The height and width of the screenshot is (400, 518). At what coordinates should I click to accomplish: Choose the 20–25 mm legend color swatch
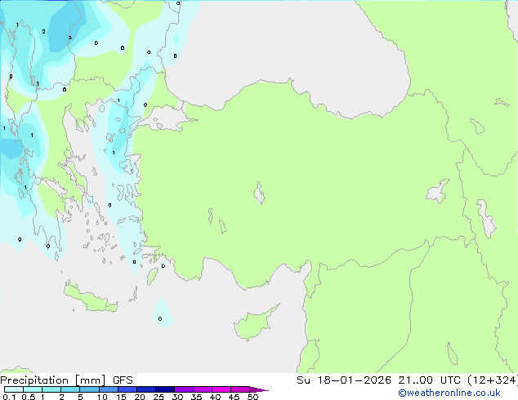[145, 389]
